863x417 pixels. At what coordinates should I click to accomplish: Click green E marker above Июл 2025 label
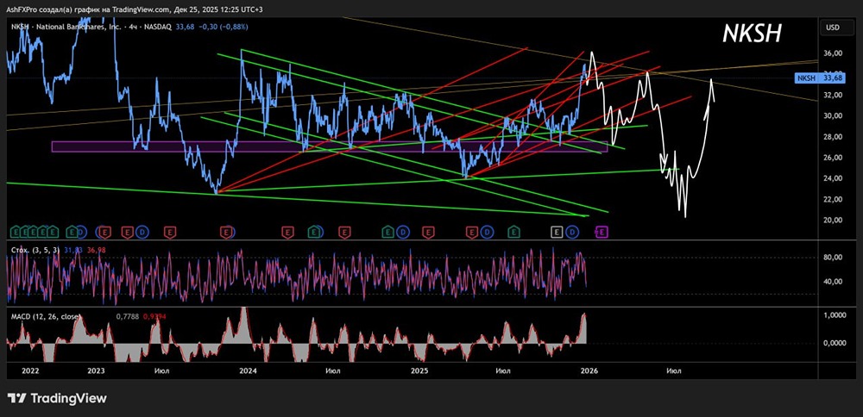click(x=513, y=233)
